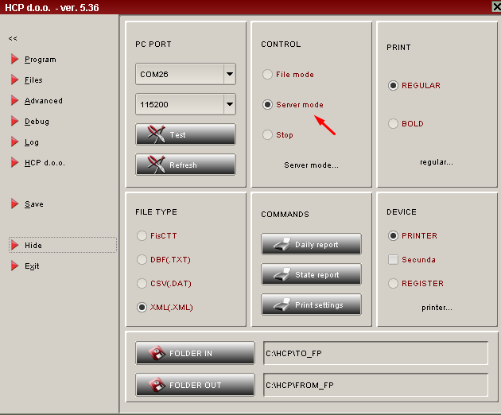Open Print settings command

click(311, 304)
